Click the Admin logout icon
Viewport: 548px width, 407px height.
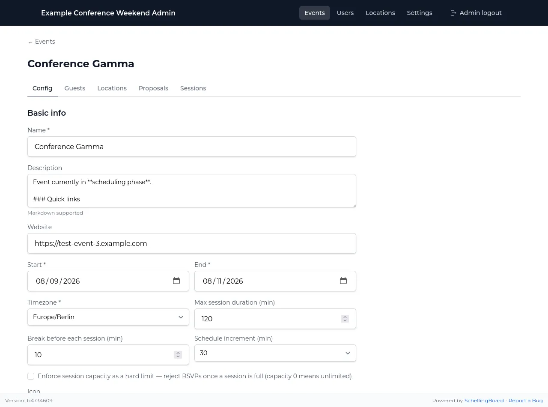[x=453, y=13]
